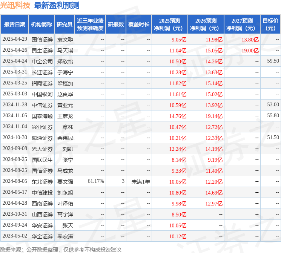This screenshot has height=253, width=281.
Task: Select the 长江证券 cell
Action: click(42, 72)
